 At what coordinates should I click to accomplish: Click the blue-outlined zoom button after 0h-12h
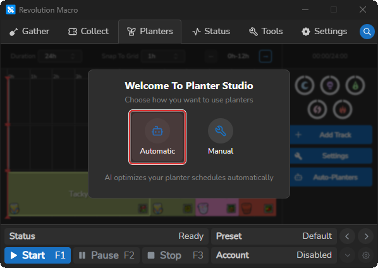coord(265,56)
